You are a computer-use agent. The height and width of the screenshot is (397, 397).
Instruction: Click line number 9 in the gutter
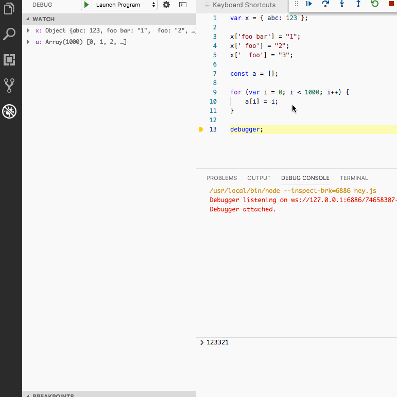215,92
